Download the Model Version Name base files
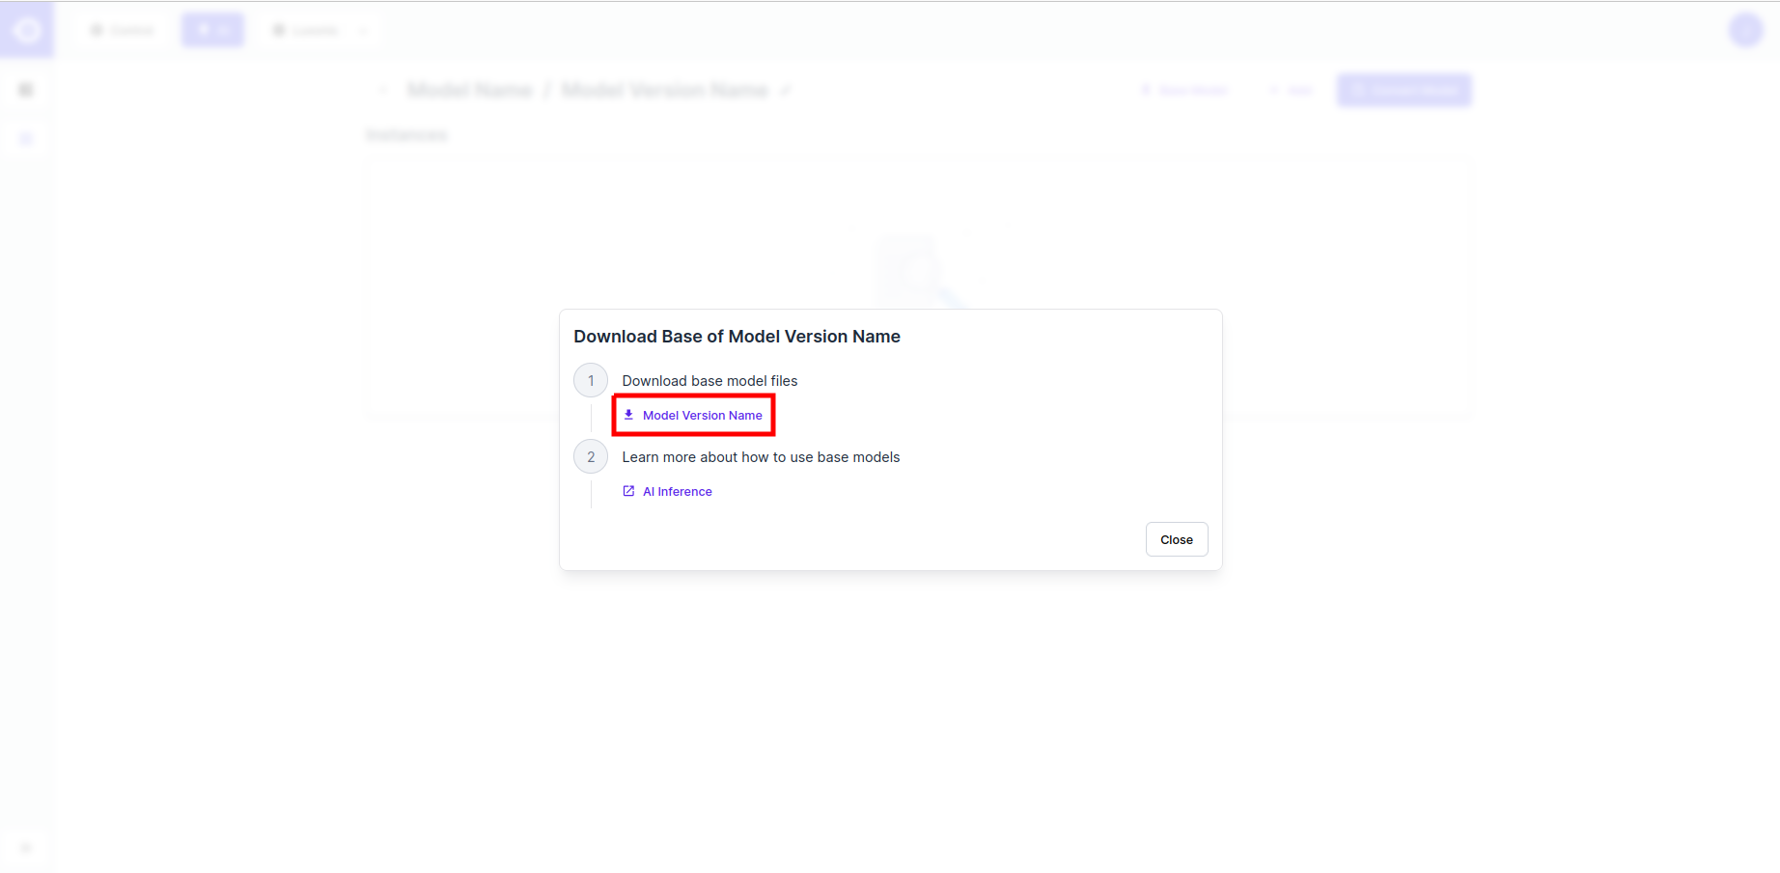 [x=693, y=416]
